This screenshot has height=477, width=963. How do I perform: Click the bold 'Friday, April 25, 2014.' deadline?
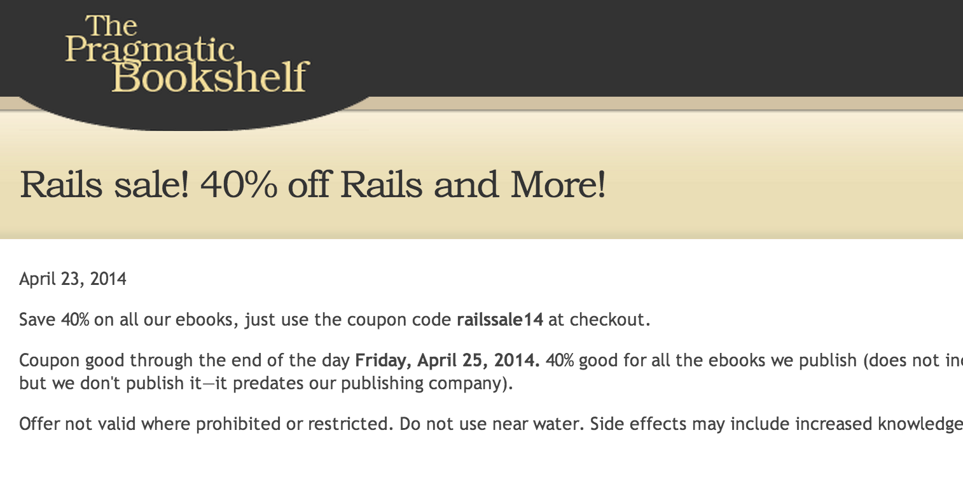point(448,361)
